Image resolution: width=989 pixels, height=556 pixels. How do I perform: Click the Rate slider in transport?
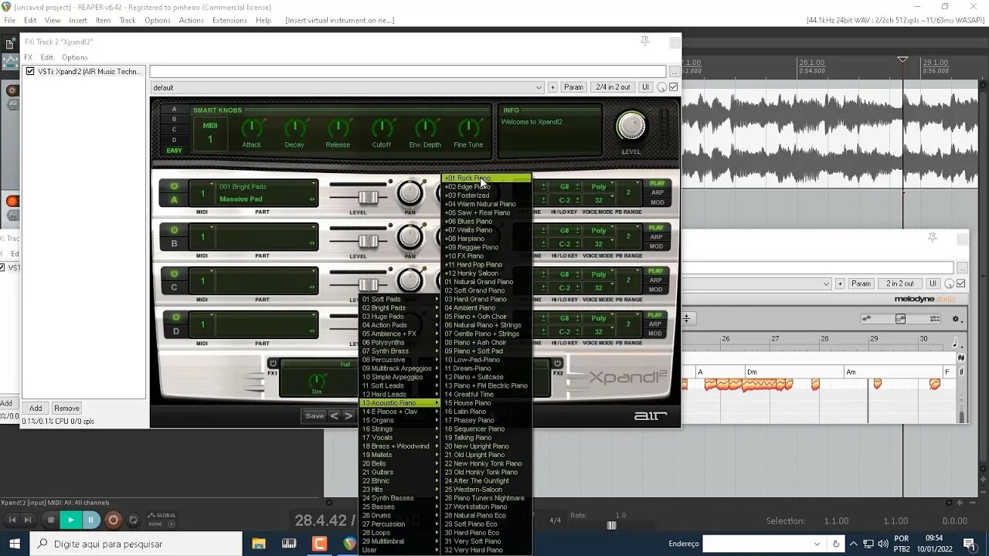pos(612,526)
